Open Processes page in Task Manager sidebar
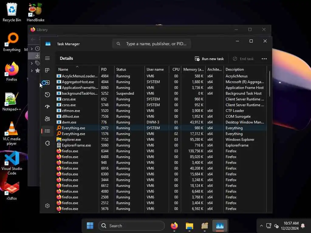 pyautogui.click(x=47, y=70)
